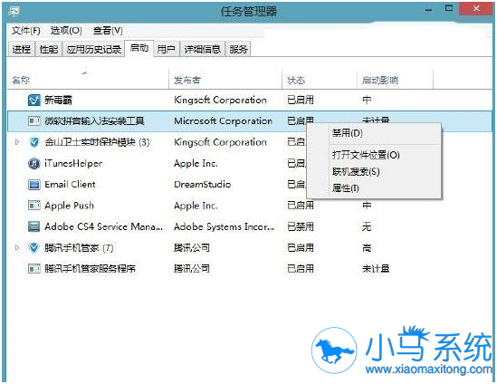The height and width of the screenshot is (384, 497).
Task: Click the iTunesHelper icon
Action: 33,163
